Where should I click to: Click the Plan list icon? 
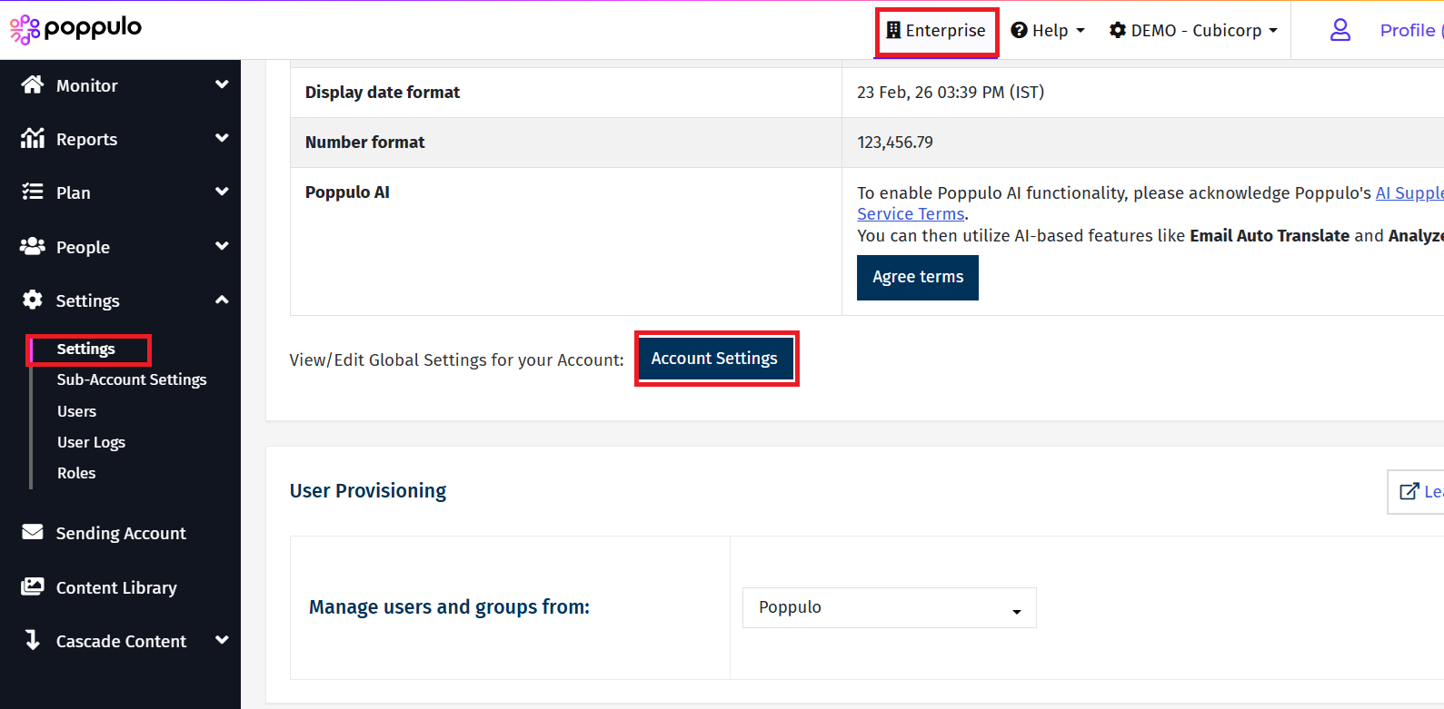[x=33, y=192]
